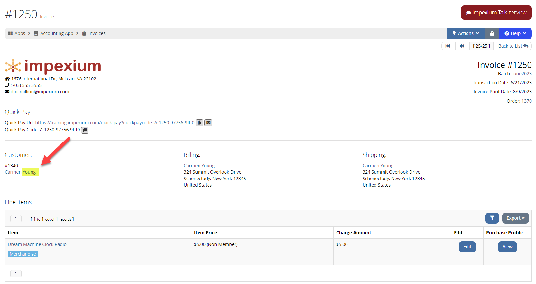
Task: Open the Dream Machine Clock Radio item
Action: (x=37, y=244)
